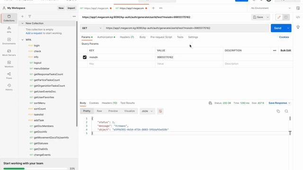The width and height of the screenshot is (303, 170).
Task: Switch to the request Body tab
Action: 143,37
